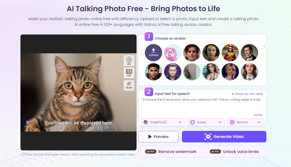291x167 pixels.
Task: Click the Upload avatar icon
Action: click(x=153, y=53)
